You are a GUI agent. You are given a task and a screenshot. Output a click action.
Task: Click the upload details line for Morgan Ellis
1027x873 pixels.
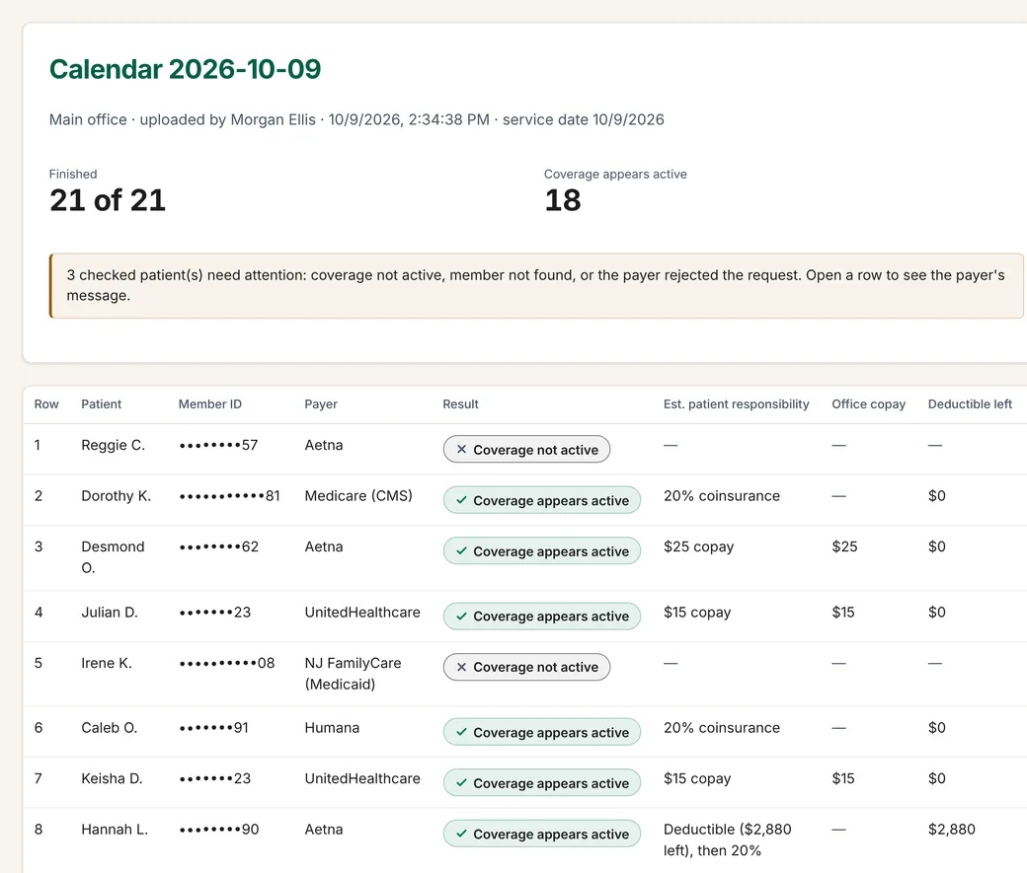356,119
